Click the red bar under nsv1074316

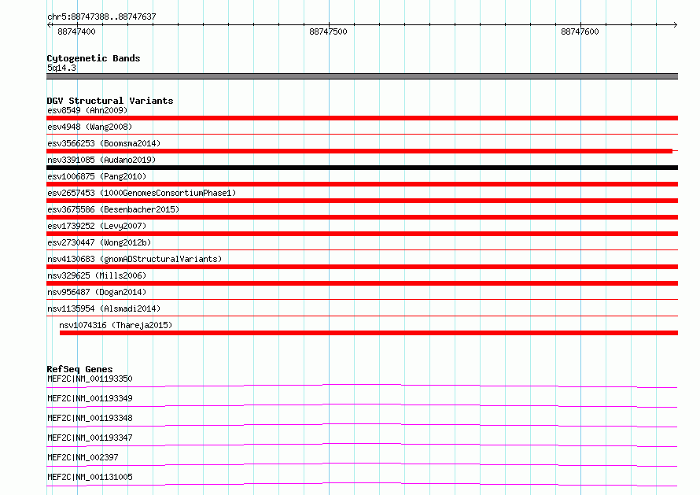369,333
